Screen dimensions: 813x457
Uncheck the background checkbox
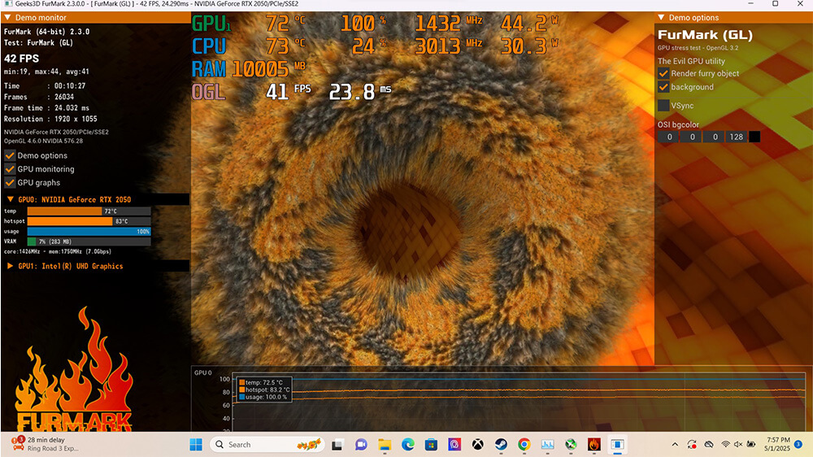click(x=663, y=87)
